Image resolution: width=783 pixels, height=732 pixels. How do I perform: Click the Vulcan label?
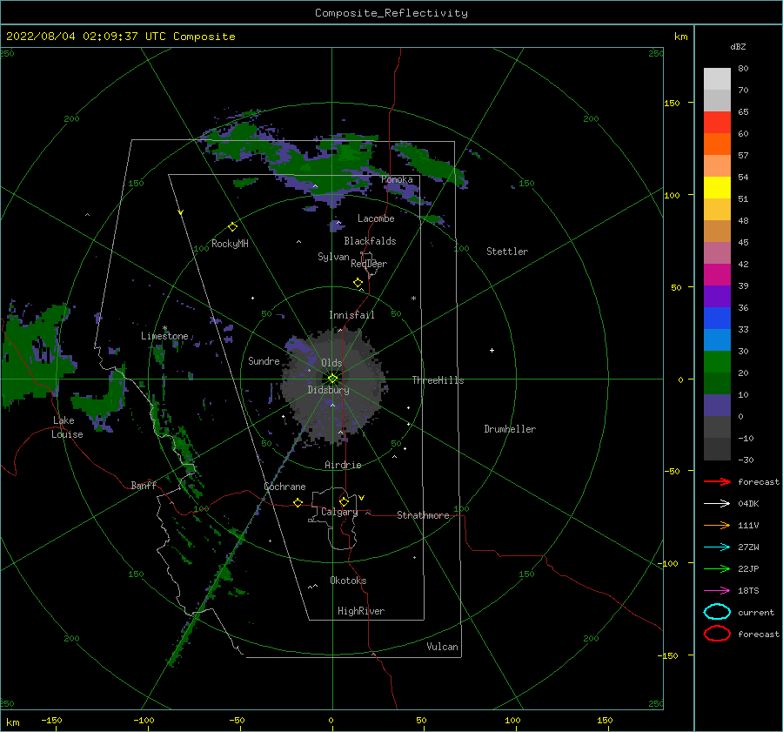point(442,647)
